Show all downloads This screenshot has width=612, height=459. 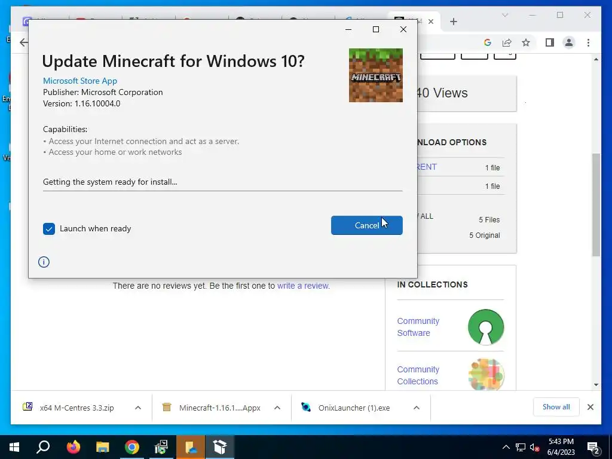(x=556, y=407)
